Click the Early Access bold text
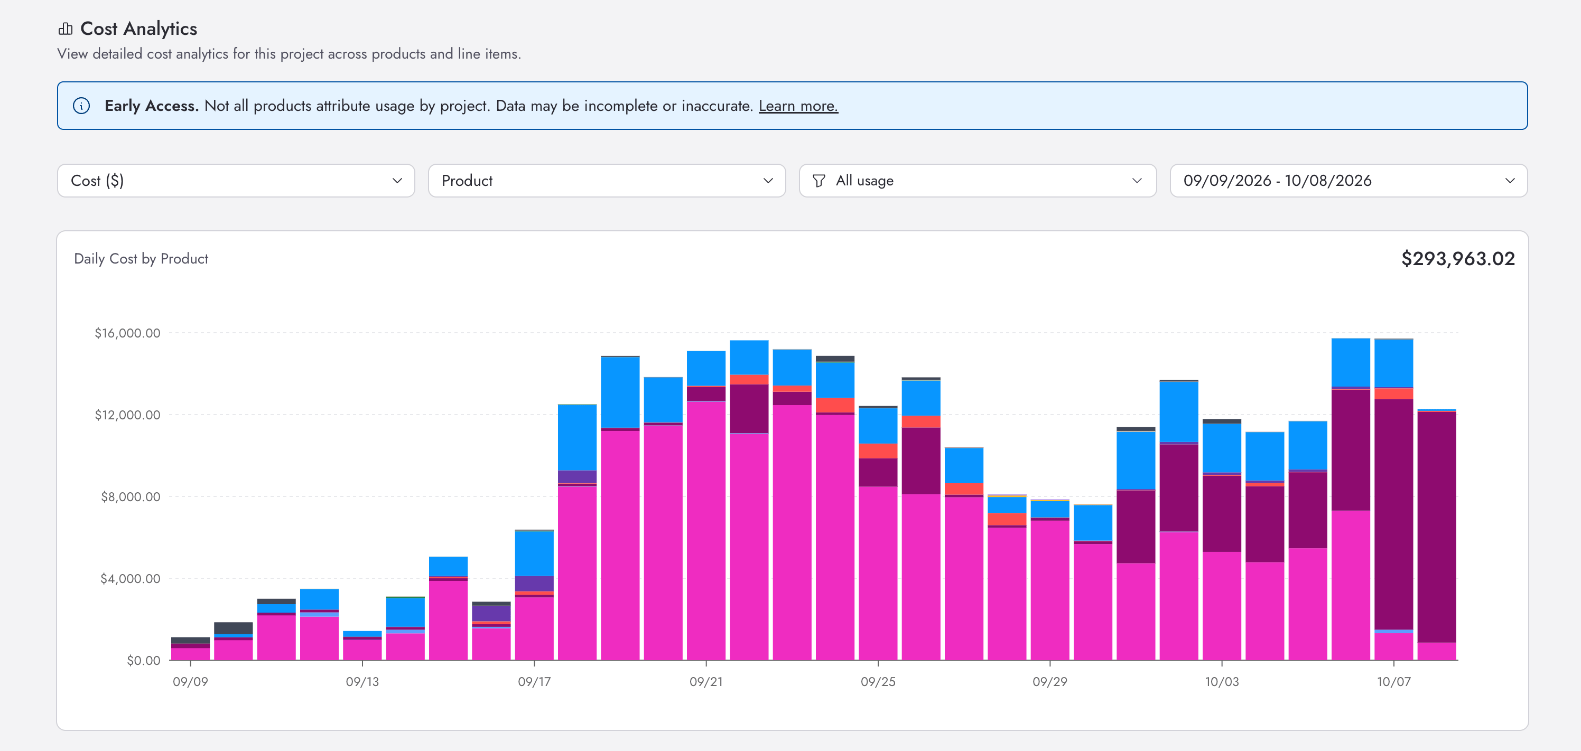The image size is (1581, 751). click(x=152, y=106)
